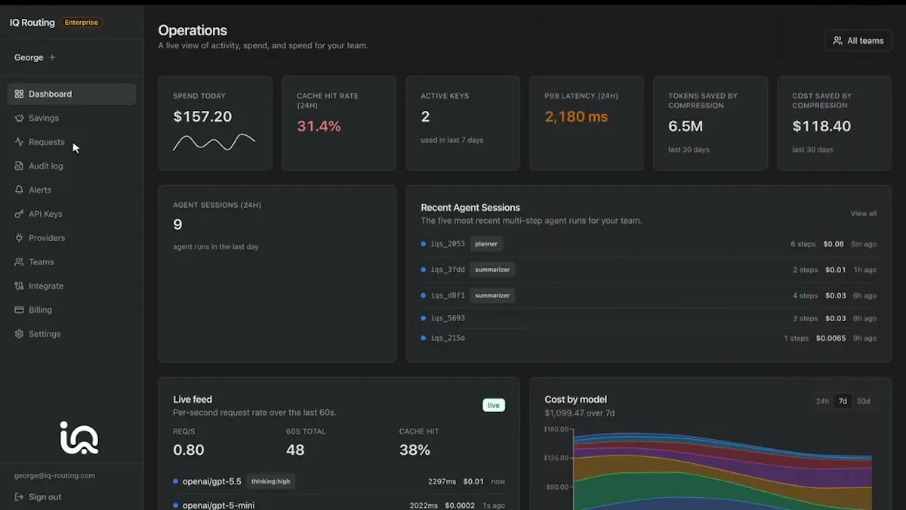Open the Savings piggy bank icon
Viewport: 906px width, 510px height.
click(x=20, y=118)
